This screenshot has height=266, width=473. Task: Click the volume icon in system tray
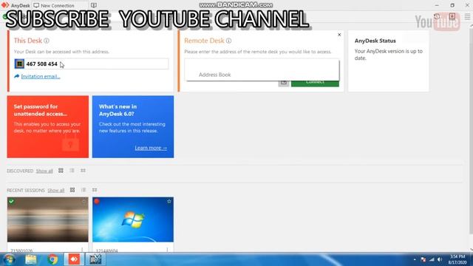(440, 259)
